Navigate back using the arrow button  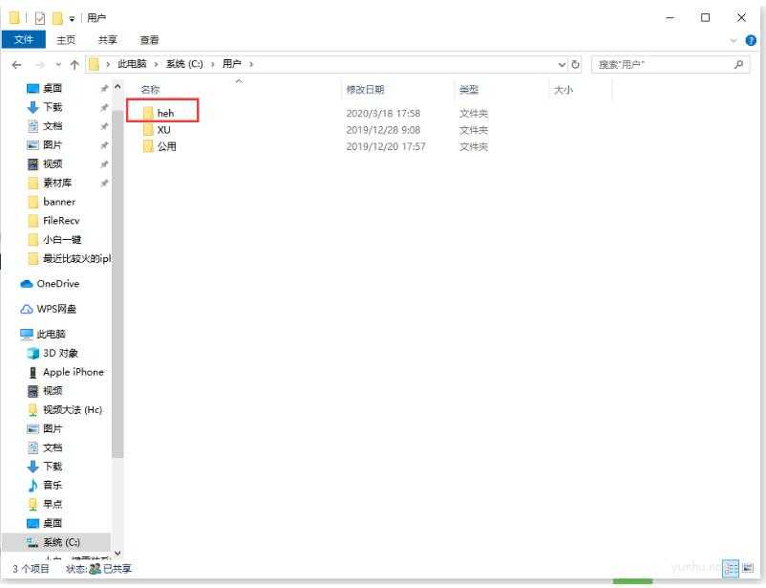click(x=16, y=63)
